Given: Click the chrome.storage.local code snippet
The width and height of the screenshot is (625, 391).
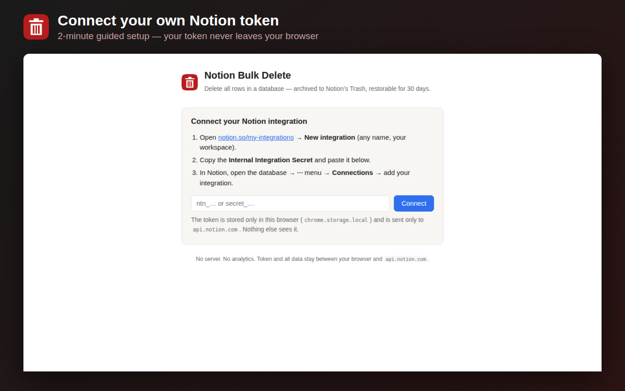Looking at the screenshot, I should pos(336,220).
